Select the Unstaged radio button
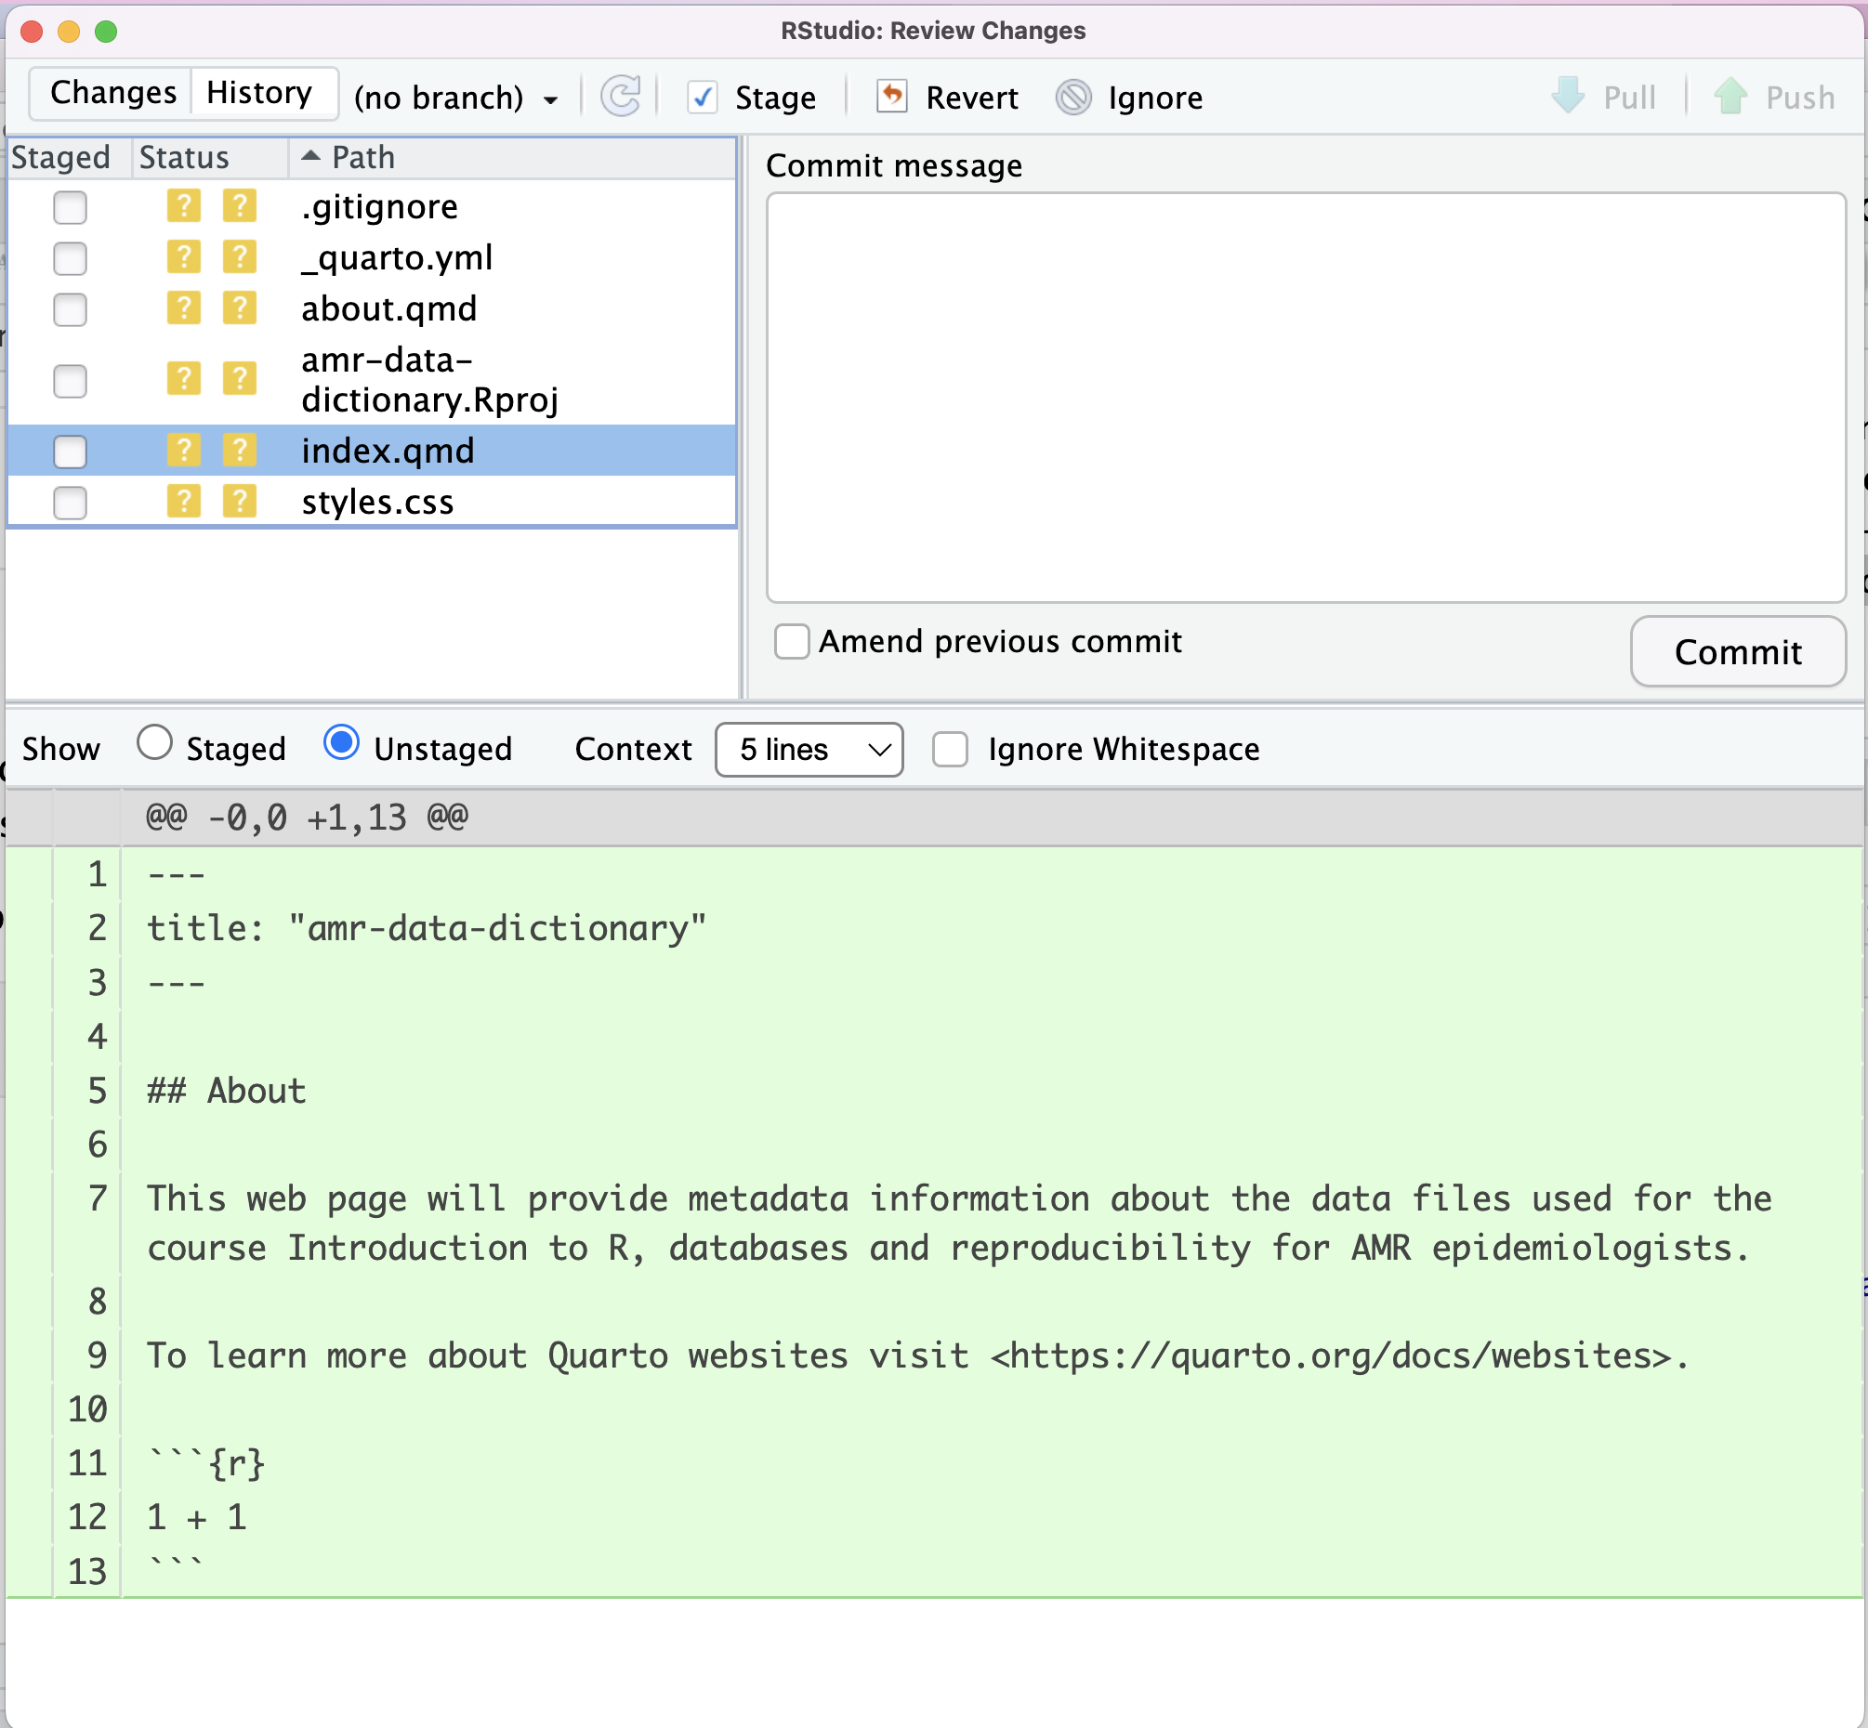 click(341, 743)
